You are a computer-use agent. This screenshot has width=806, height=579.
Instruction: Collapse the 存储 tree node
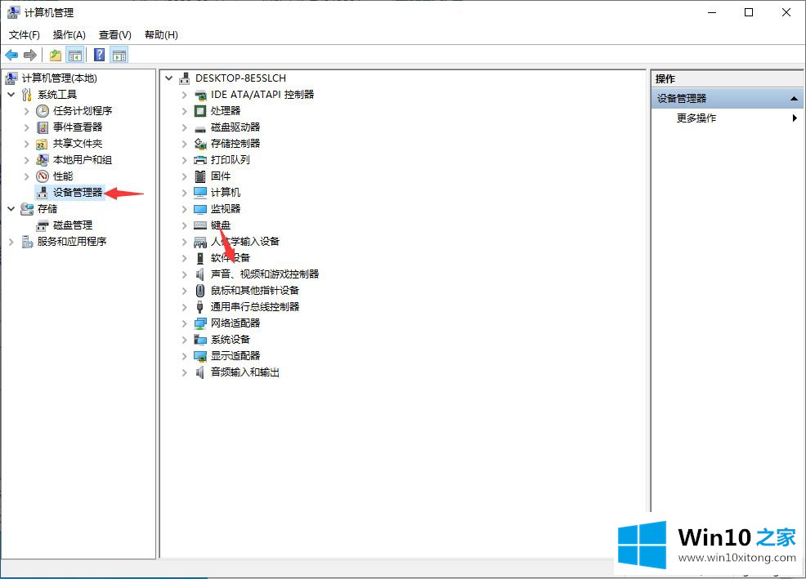coord(11,209)
